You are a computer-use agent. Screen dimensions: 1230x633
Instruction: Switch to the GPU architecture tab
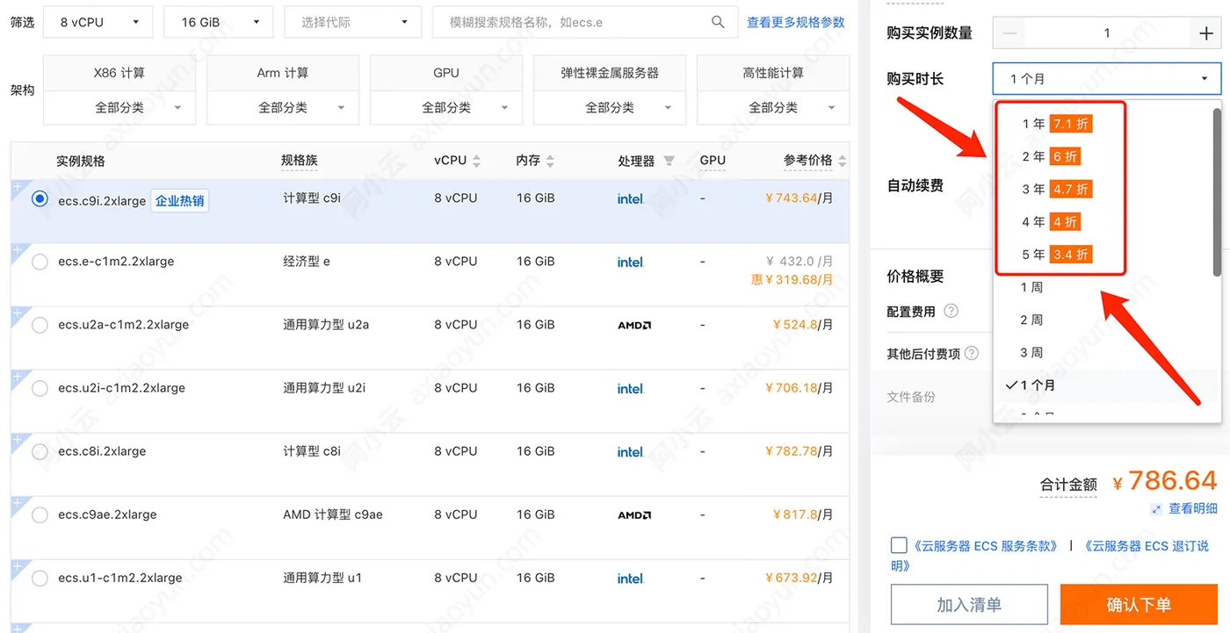(x=446, y=73)
